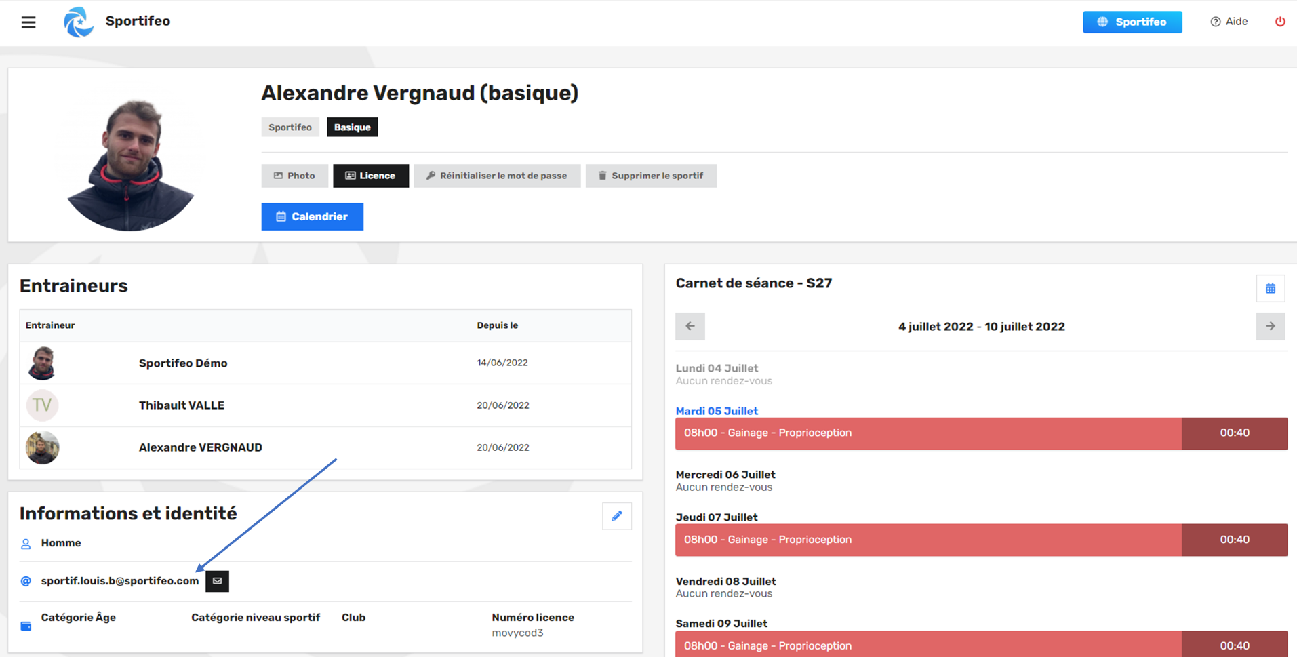Click the Mardi 05 Juillet link
Screen dimensions: 1297x657
click(x=717, y=411)
